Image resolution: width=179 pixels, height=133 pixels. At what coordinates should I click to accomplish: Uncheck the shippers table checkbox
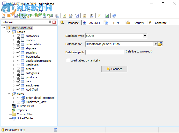[18, 48]
